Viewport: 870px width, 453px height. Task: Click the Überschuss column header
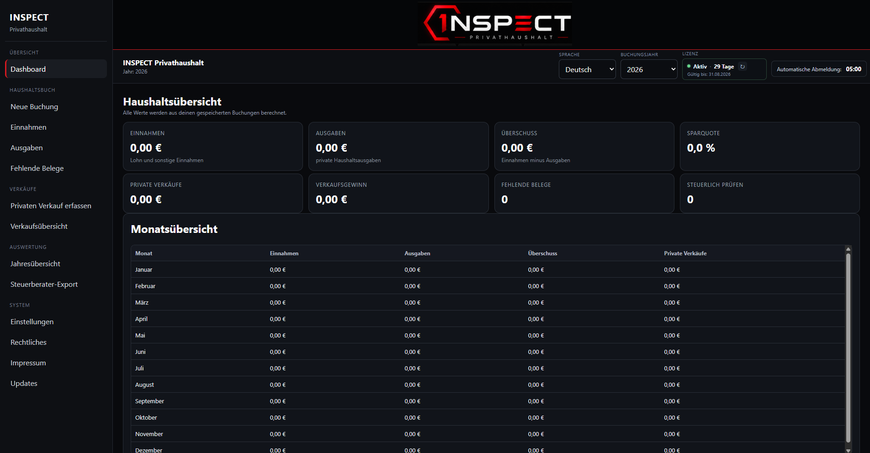click(x=542, y=253)
